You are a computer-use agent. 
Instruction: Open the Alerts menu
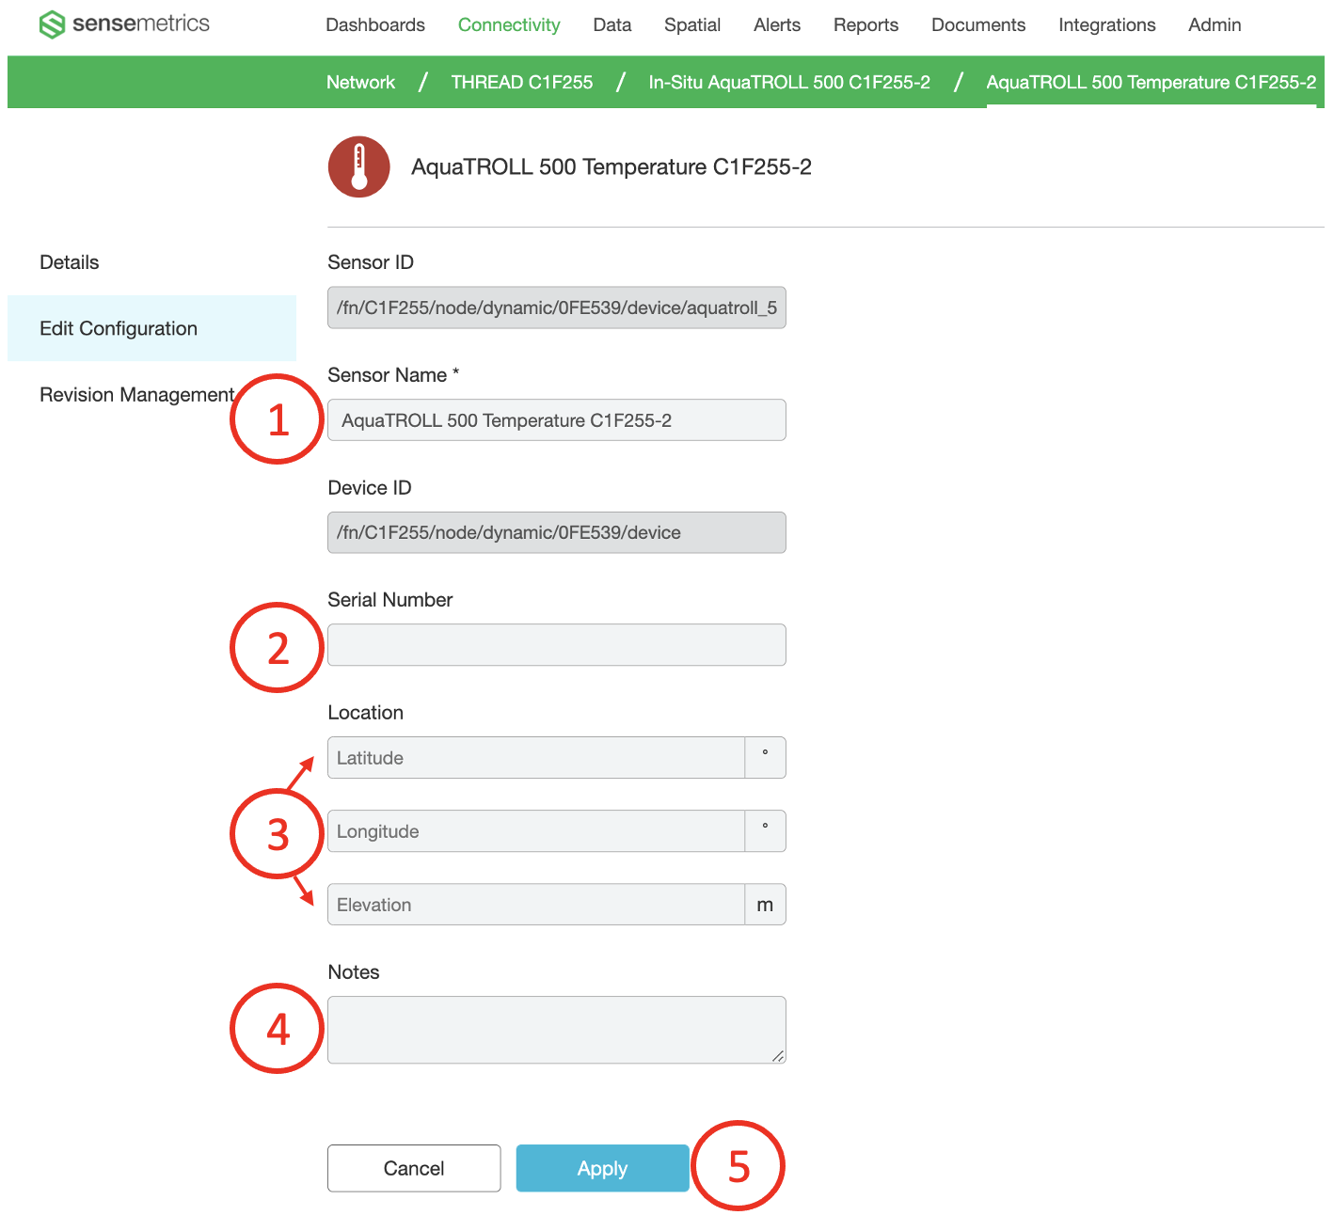(x=777, y=25)
